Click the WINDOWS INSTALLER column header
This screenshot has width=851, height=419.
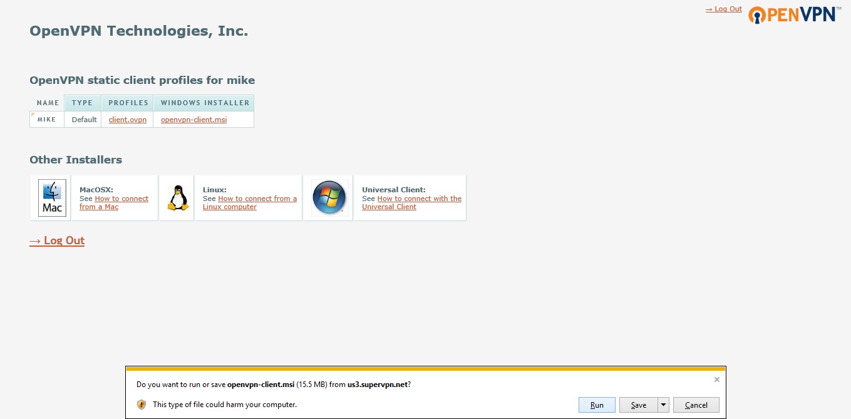205,103
